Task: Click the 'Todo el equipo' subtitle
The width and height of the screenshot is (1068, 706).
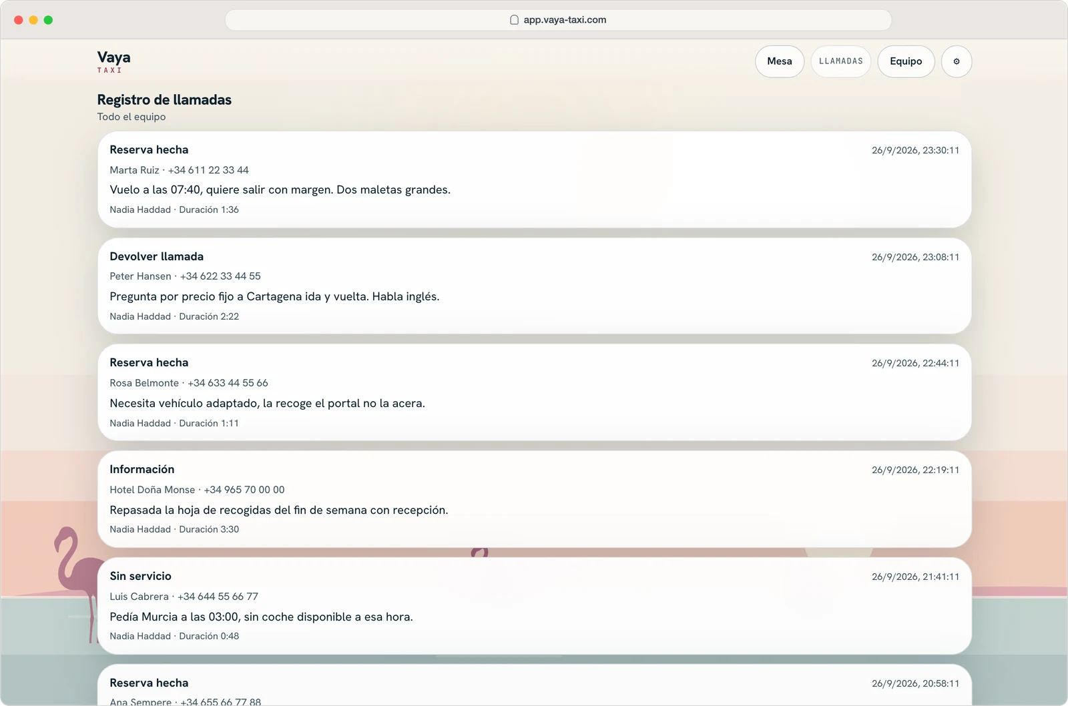Action: point(131,117)
